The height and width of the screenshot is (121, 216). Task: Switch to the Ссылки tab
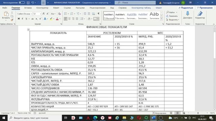(x=67, y=8)
